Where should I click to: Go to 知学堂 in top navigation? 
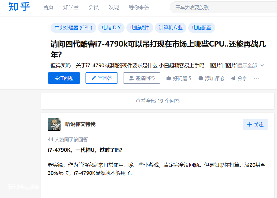point(71,8)
